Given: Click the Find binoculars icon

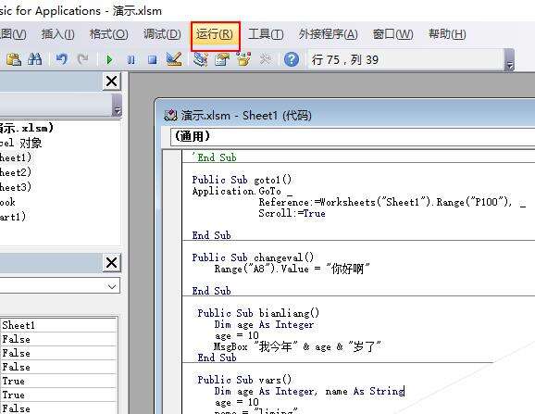Looking at the screenshot, I should click(x=35, y=59).
